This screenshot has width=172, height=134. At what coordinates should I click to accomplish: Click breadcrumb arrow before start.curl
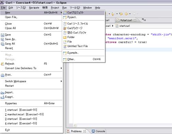pyautogui.click(x=113, y=26)
